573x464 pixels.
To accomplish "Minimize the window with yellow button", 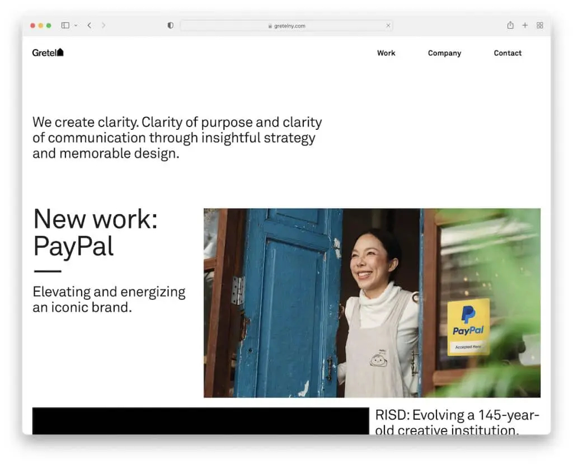I will click(x=40, y=26).
